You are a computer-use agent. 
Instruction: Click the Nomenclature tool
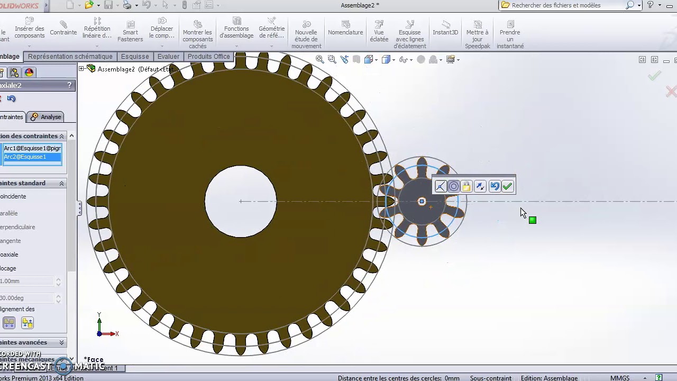click(x=345, y=29)
